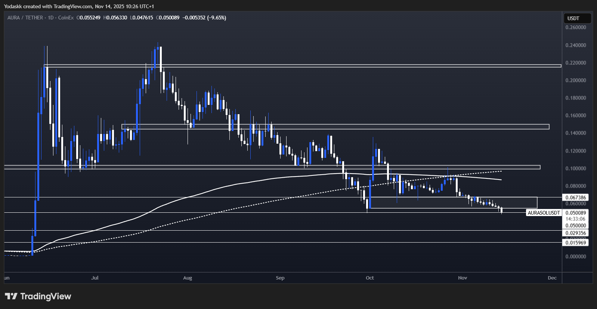The image size is (597, 309).
Task: Select the 0.029356 horizontal line label
Action: point(575,233)
